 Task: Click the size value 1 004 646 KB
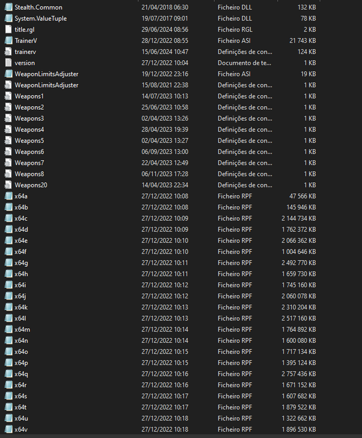[x=299, y=252]
